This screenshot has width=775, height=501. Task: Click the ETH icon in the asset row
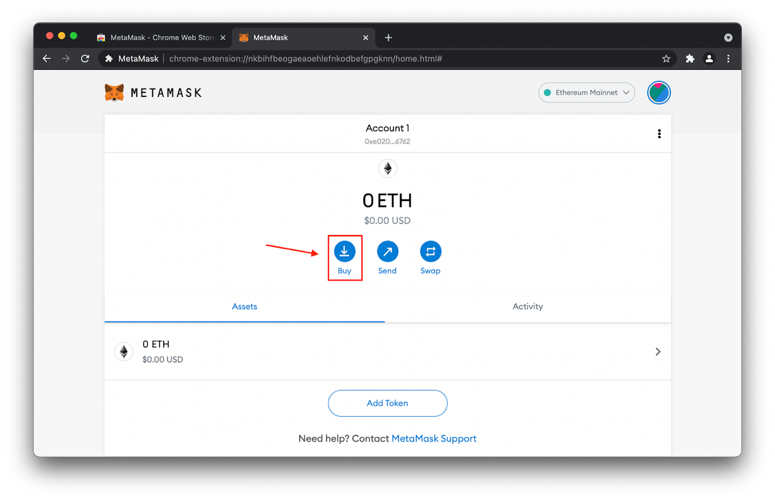coord(124,352)
